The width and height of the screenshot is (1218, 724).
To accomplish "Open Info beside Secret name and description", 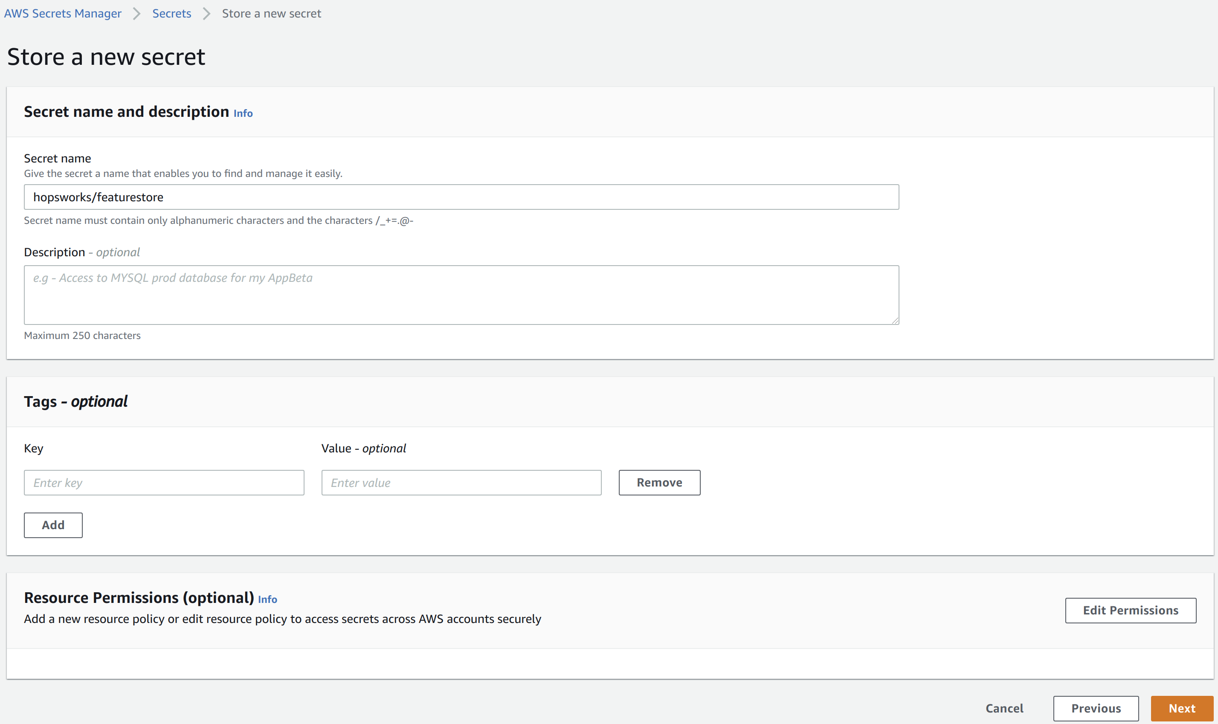I will [243, 113].
